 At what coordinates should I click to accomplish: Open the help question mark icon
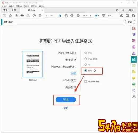[118, 10]
